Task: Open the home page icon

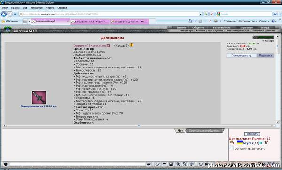Action: (x=191, y=21)
